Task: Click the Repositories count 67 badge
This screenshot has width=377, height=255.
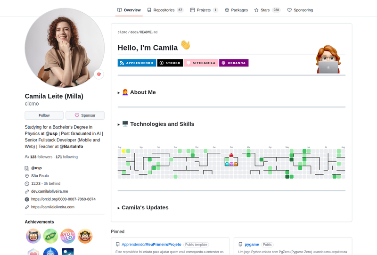Action: click(x=180, y=10)
